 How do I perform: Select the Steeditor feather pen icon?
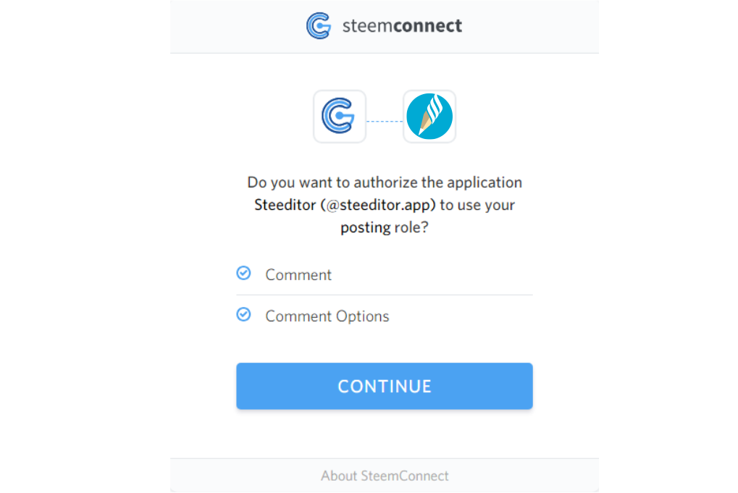coord(429,117)
